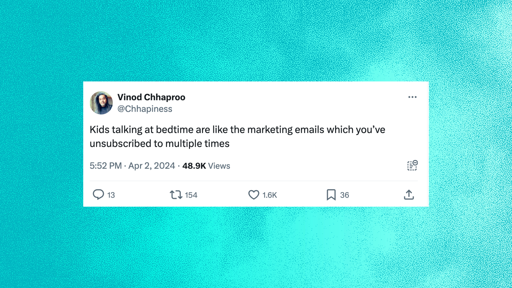Click the 5:52 PM timestamp
The image size is (512, 288).
tap(106, 166)
